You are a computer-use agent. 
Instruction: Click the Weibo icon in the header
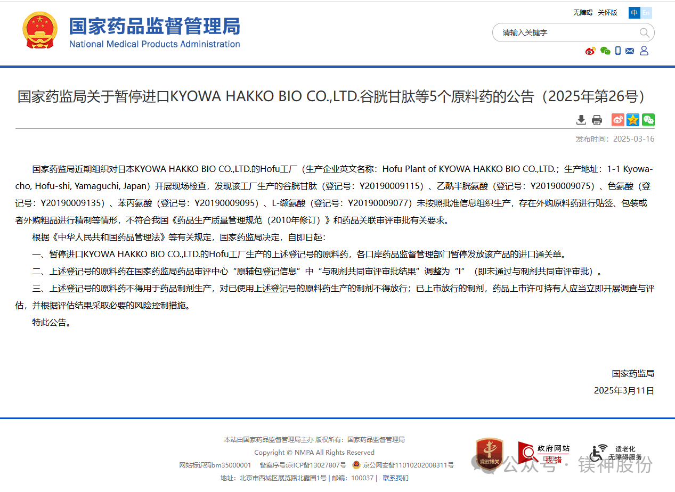tap(590, 51)
